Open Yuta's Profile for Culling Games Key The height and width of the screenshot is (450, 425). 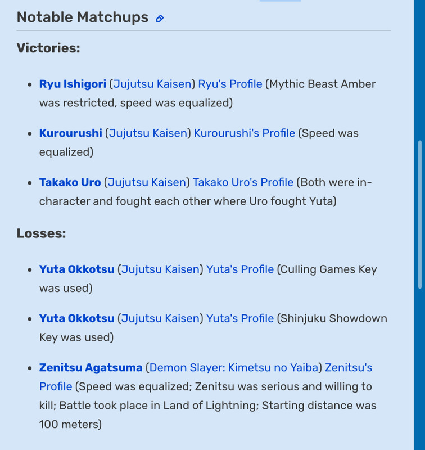[240, 269]
